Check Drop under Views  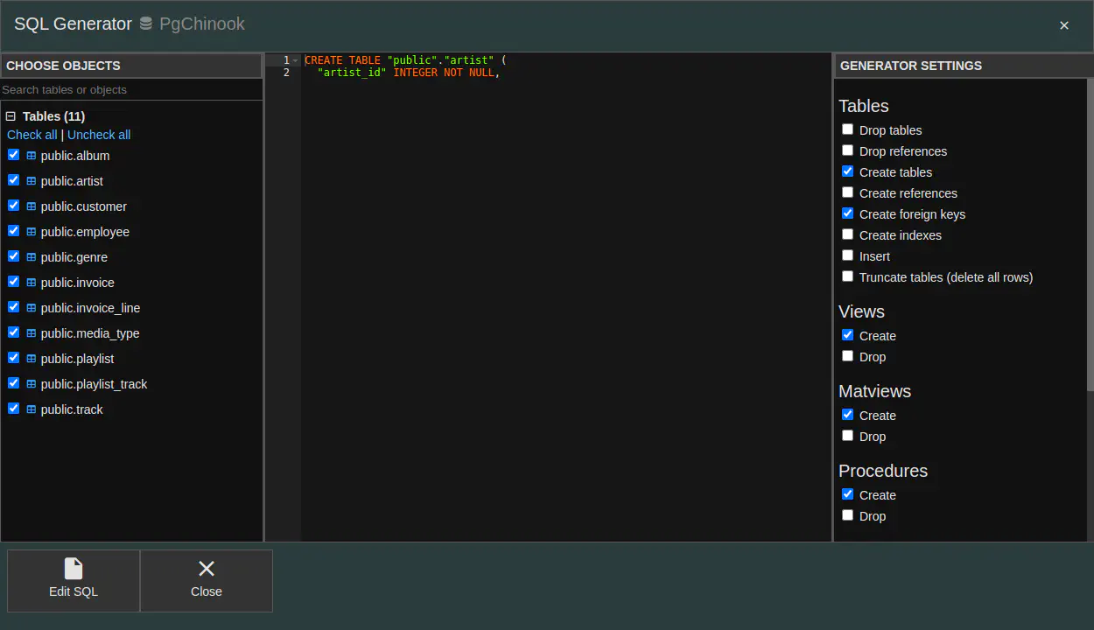[847, 356]
